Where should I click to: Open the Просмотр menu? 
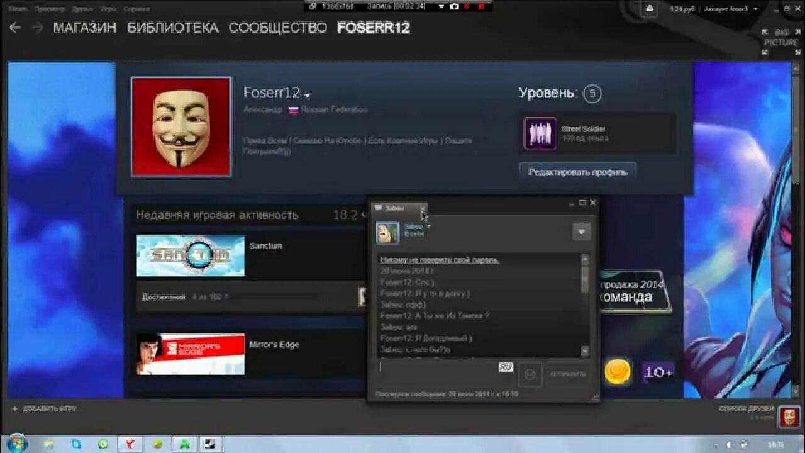(49, 9)
